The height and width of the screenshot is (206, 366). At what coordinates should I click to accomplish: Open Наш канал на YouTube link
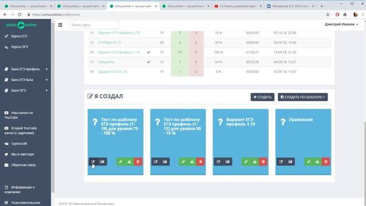19,115
